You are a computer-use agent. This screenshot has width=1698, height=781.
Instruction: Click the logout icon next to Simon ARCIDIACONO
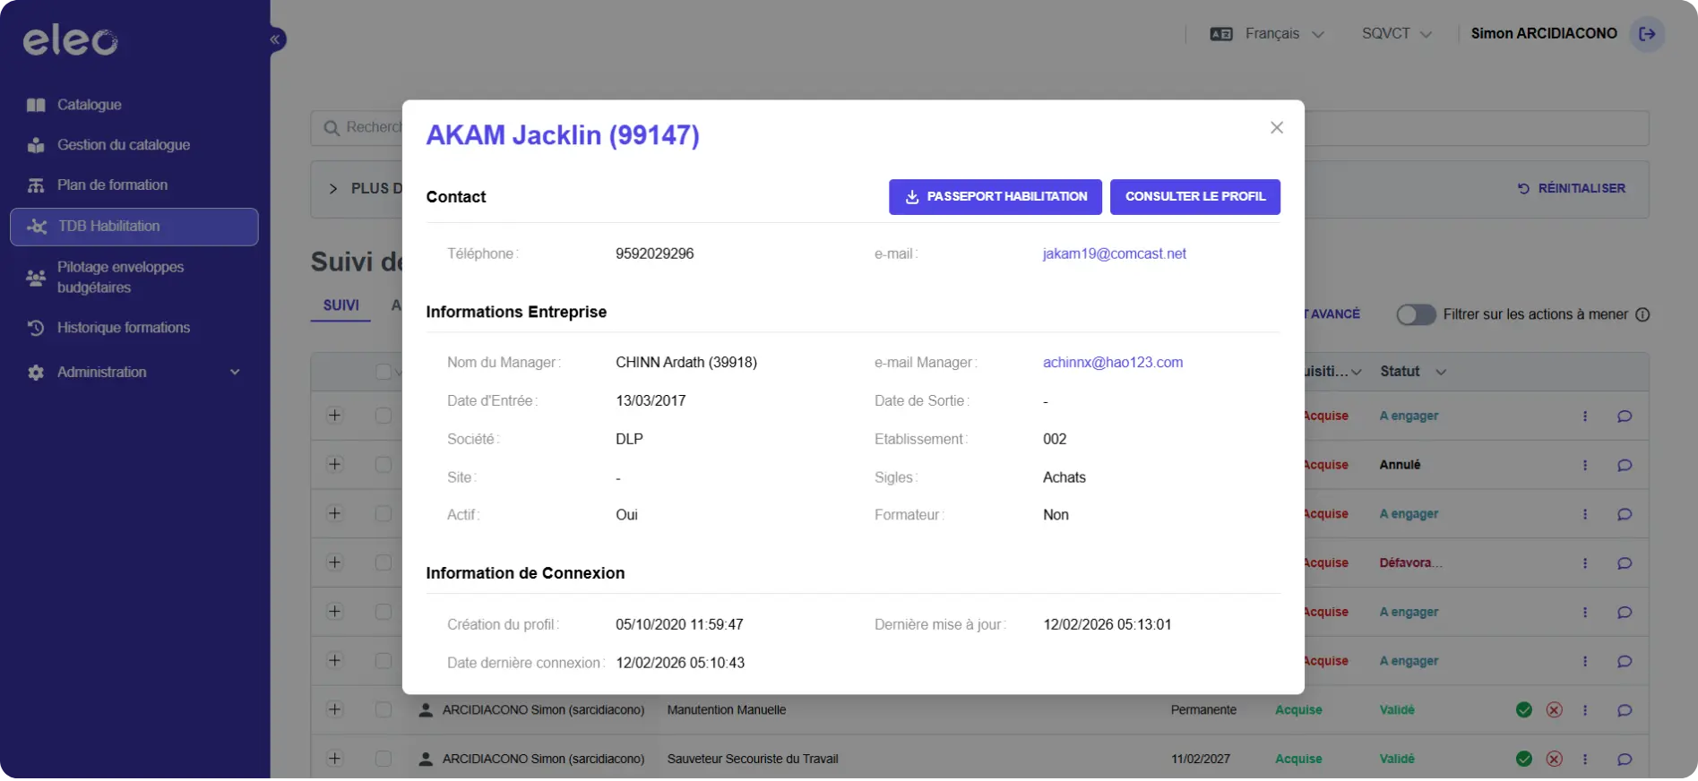pyautogui.click(x=1647, y=34)
